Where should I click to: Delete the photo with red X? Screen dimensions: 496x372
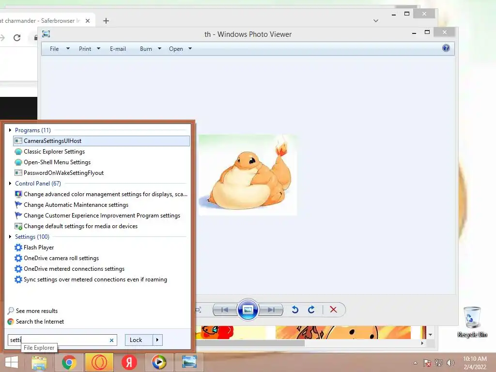[333, 310]
